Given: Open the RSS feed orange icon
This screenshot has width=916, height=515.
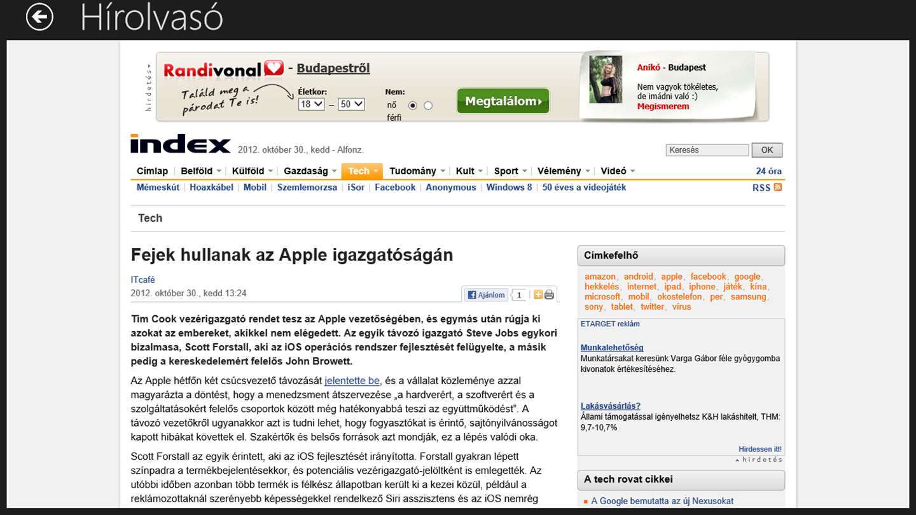Looking at the screenshot, I should (x=778, y=188).
